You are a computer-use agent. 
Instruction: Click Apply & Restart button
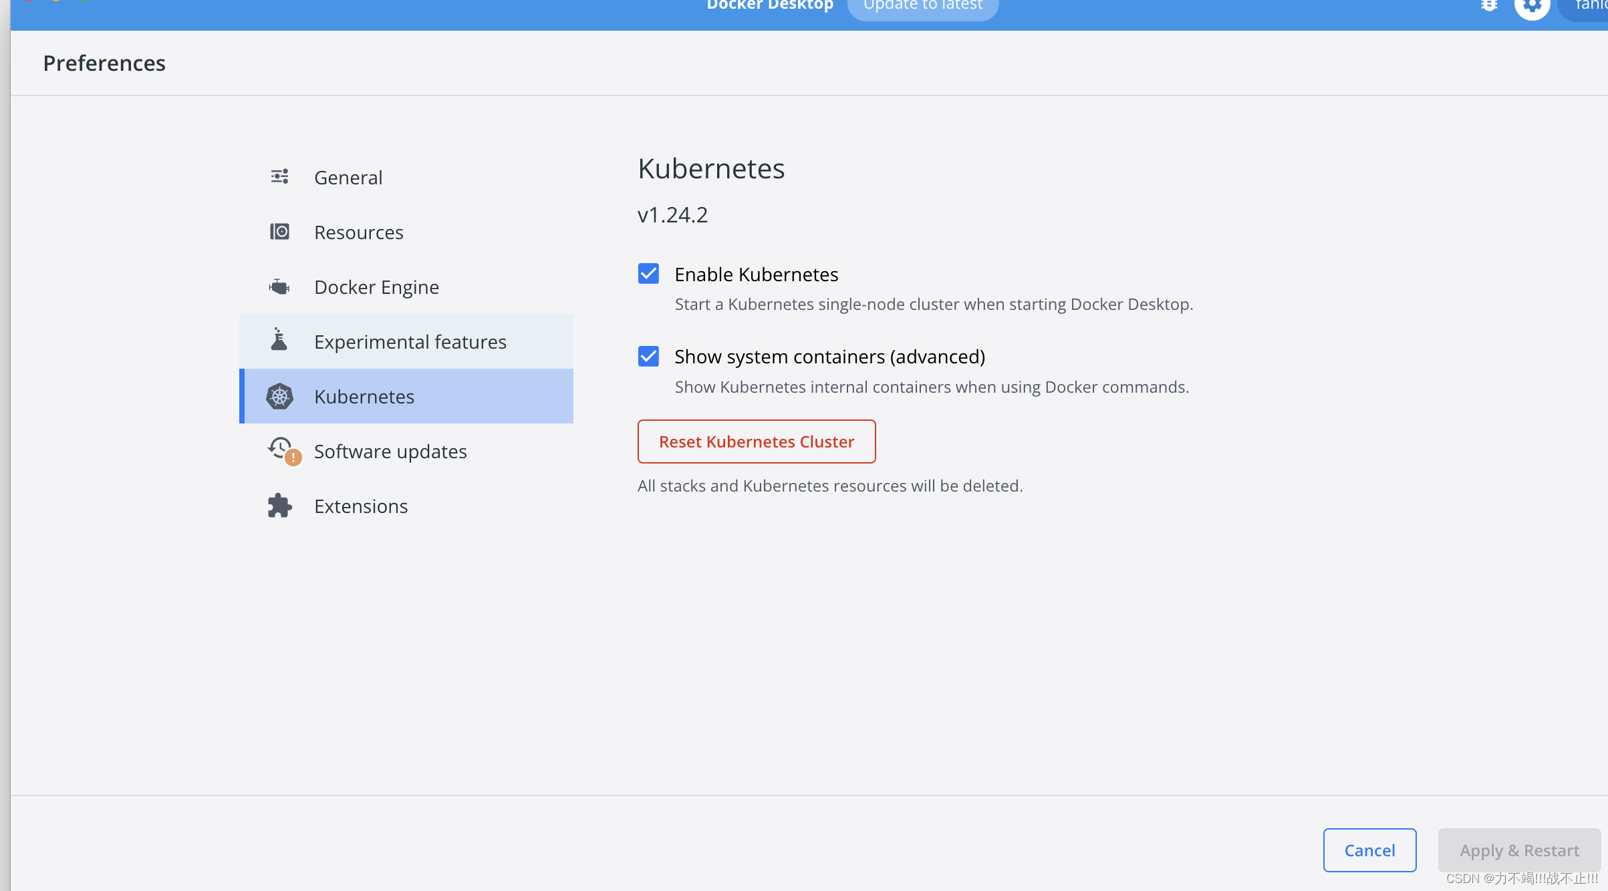coord(1519,850)
